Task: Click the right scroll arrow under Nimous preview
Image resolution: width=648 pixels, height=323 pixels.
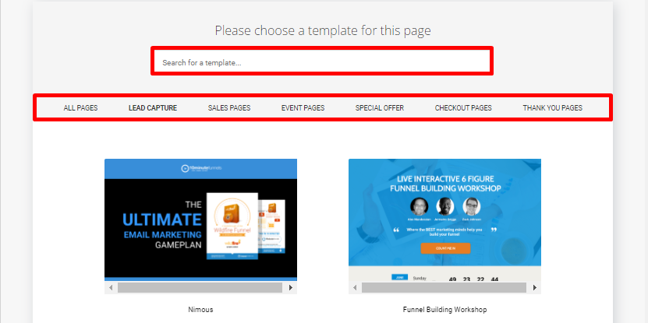Action: coord(291,287)
